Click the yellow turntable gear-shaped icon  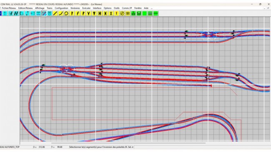(x=122, y=13)
